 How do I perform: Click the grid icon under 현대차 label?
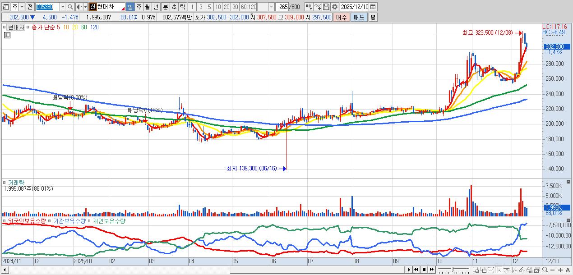7,35
